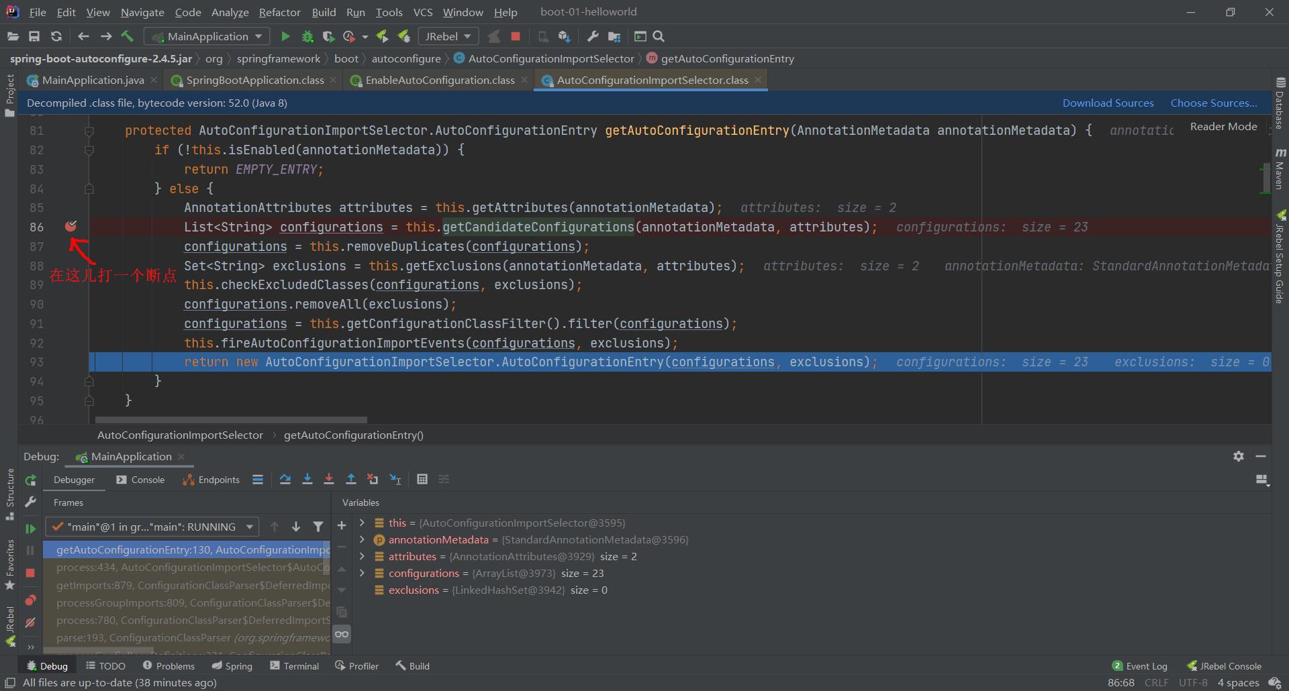Toggle Mute Breakpoints icon
The width and height of the screenshot is (1289, 691).
click(30, 623)
